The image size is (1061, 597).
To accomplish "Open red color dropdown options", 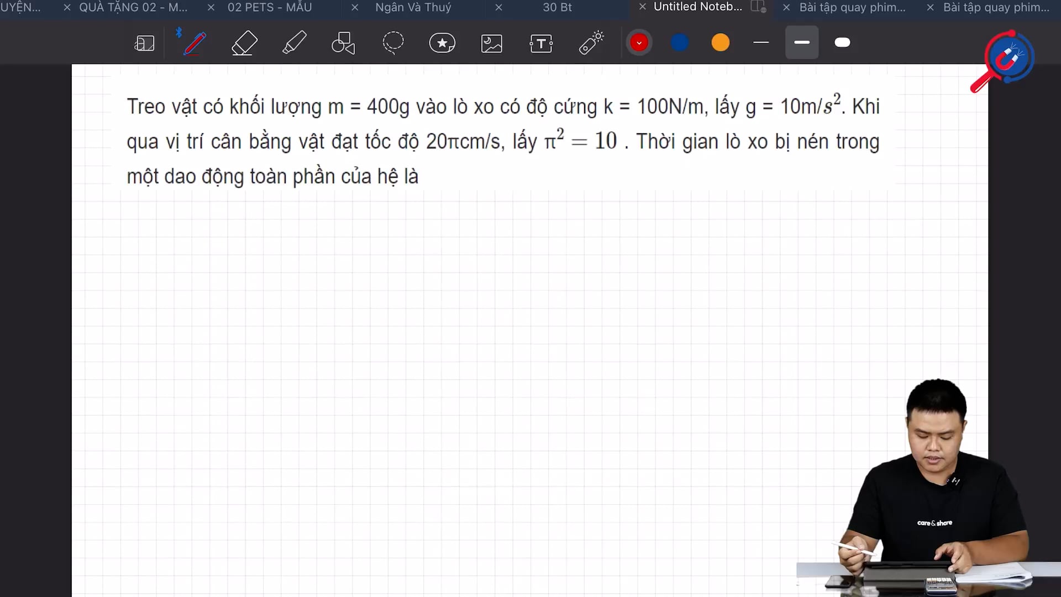I will click(639, 43).
